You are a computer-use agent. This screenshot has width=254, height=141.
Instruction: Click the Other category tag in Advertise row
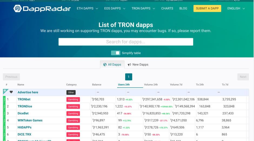click(x=71, y=92)
